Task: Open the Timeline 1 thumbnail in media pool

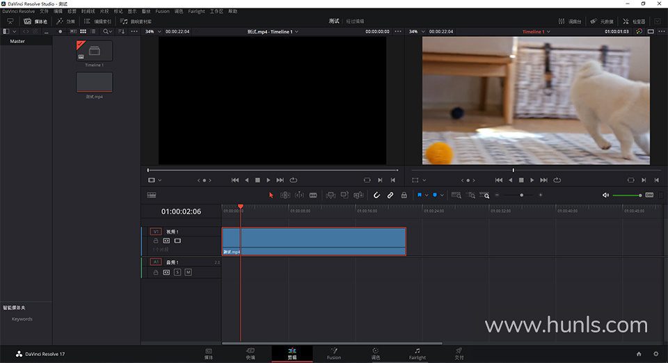Action: [x=94, y=51]
